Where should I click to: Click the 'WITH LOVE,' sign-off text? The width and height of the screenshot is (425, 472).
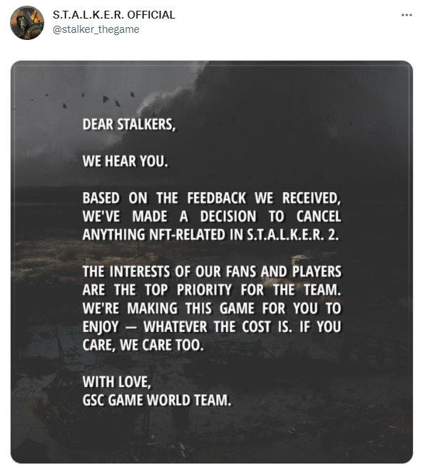point(117,382)
